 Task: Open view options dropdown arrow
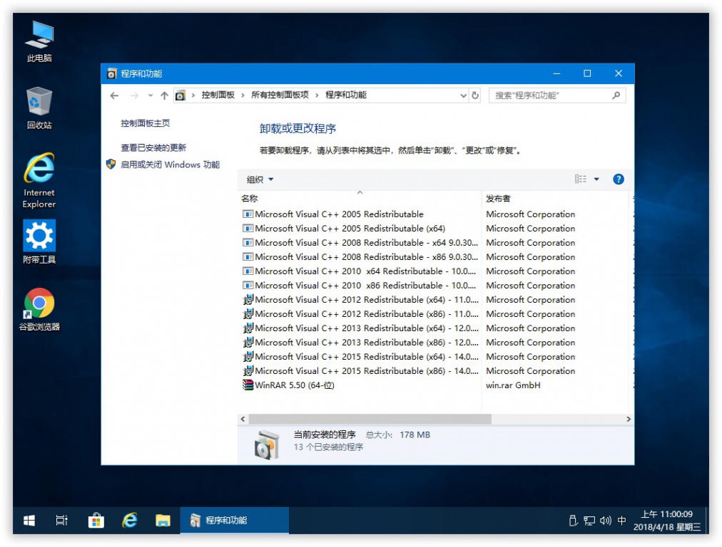pyautogui.click(x=596, y=179)
